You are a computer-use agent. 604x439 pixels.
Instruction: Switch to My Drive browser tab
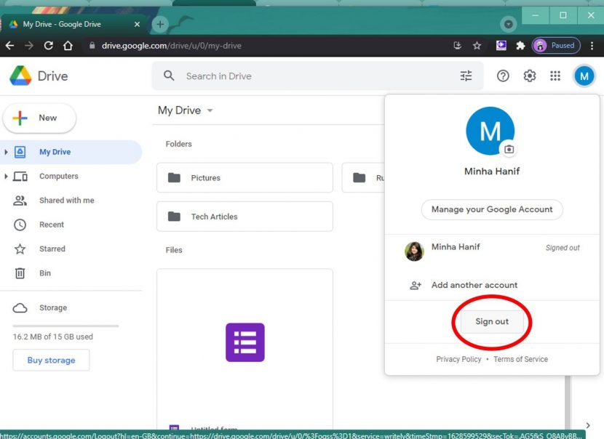tap(73, 24)
